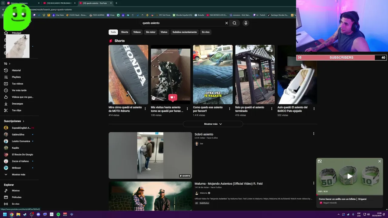The image size is (388, 218).
Task: Click the system volume speaker icon
Action: tap(368, 214)
